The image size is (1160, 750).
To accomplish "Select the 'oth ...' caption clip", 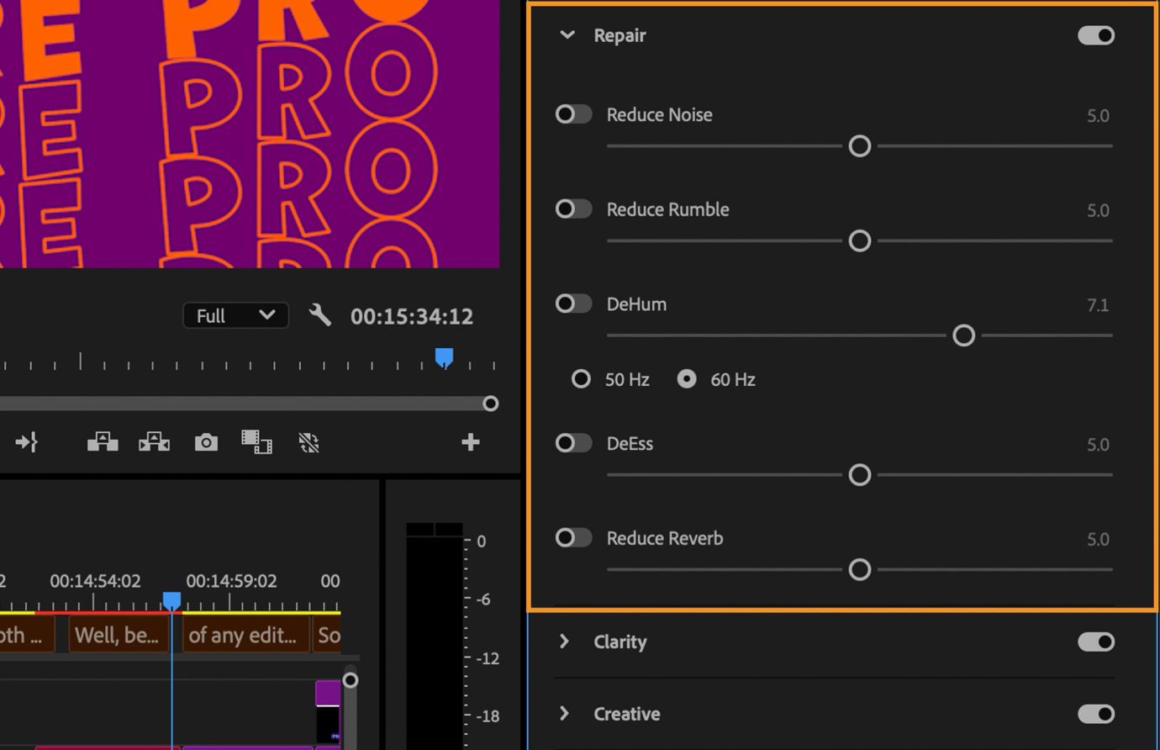I will (x=25, y=635).
